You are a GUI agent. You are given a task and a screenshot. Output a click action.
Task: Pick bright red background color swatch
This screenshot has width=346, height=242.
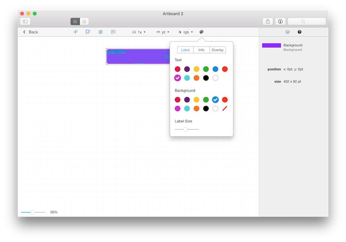point(225,100)
